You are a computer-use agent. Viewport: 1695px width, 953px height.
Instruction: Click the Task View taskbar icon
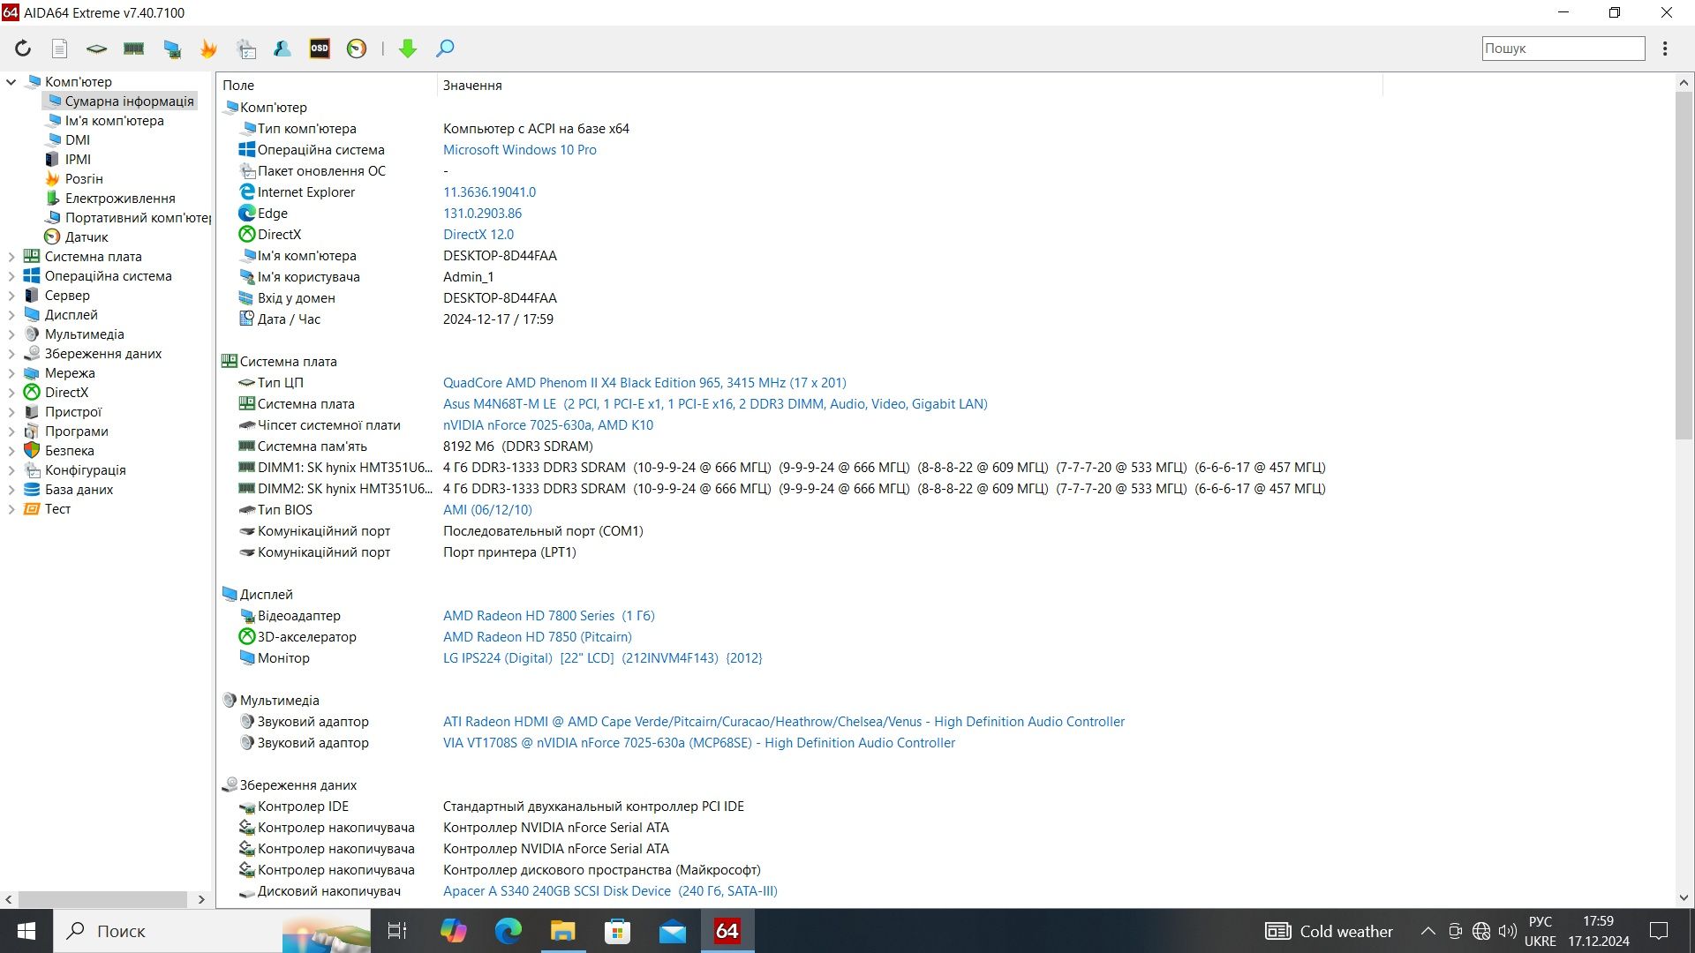point(398,931)
